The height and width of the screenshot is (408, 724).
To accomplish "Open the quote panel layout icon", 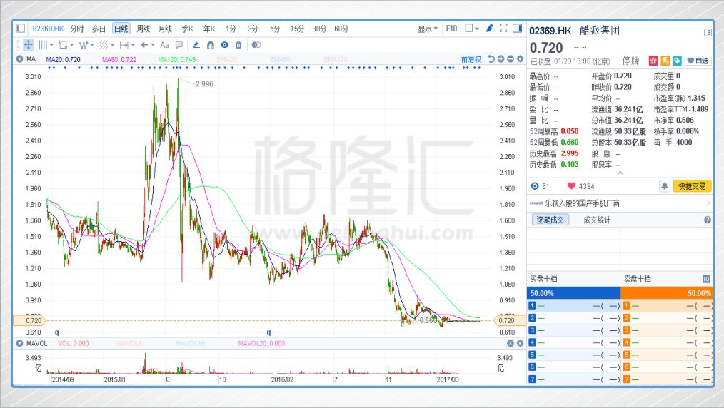I will tap(708, 32).
